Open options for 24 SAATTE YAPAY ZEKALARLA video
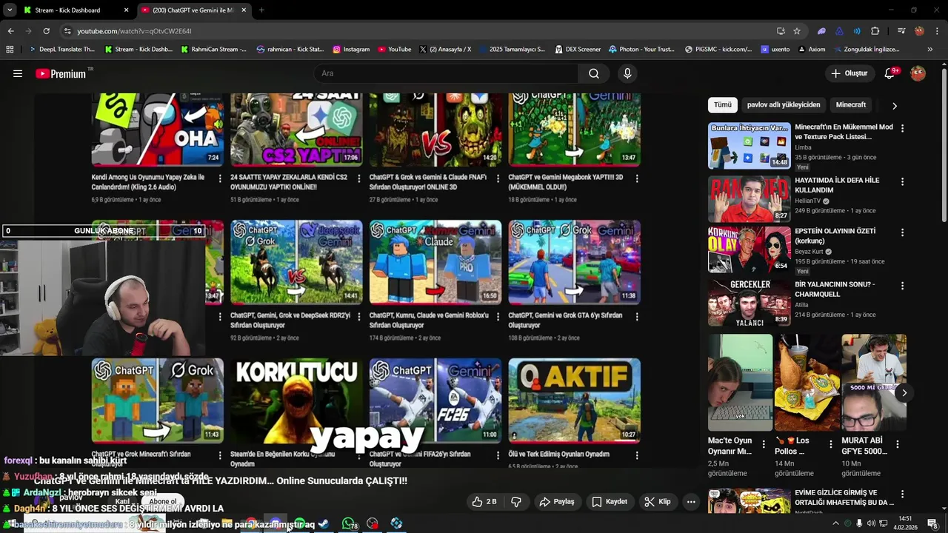Image resolution: width=948 pixels, height=533 pixels. [x=359, y=178]
